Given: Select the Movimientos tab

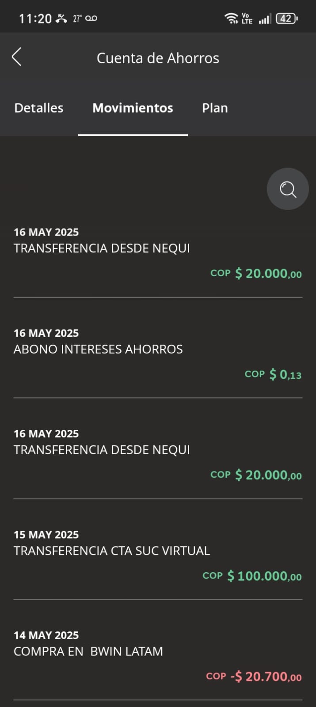Looking at the screenshot, I should tap(133, 108).
